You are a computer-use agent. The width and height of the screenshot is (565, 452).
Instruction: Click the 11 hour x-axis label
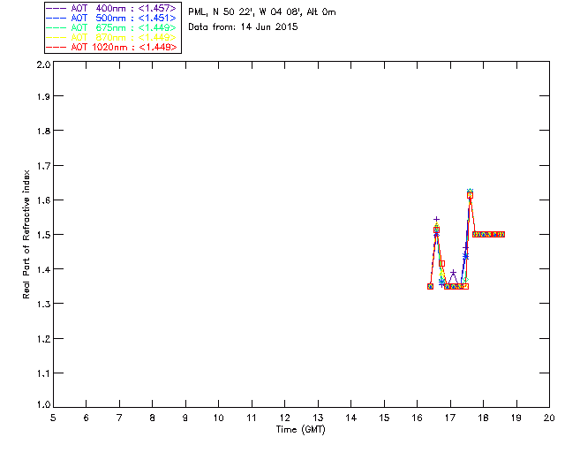pos(252,418)
